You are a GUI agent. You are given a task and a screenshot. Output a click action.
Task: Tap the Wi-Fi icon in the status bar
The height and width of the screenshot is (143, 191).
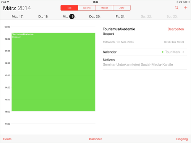(x=8, y=2)
